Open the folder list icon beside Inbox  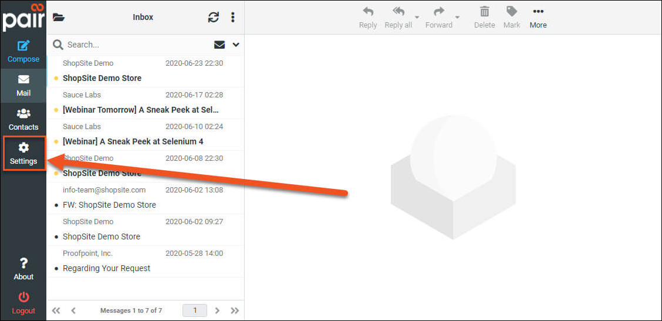58,18
